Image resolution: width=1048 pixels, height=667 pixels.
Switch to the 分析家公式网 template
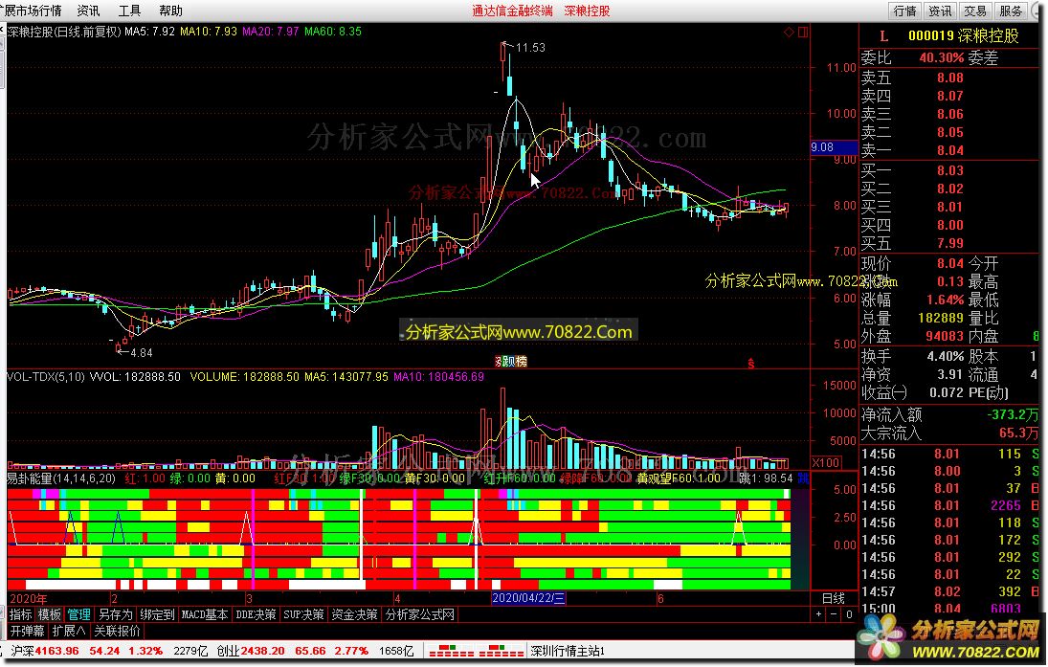420,615
